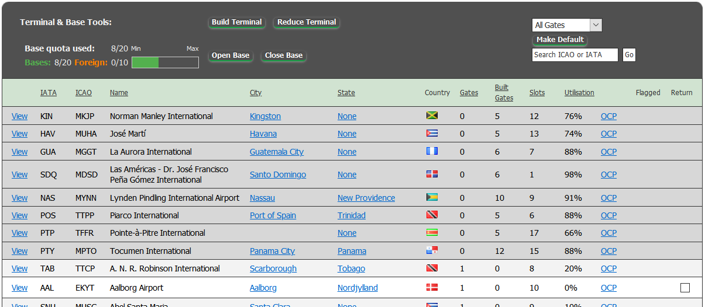Image resolution: width=705 pixels, height=307 pixels.
Task: Open the OCP link for Tocumen International
Action: point(608,251)
